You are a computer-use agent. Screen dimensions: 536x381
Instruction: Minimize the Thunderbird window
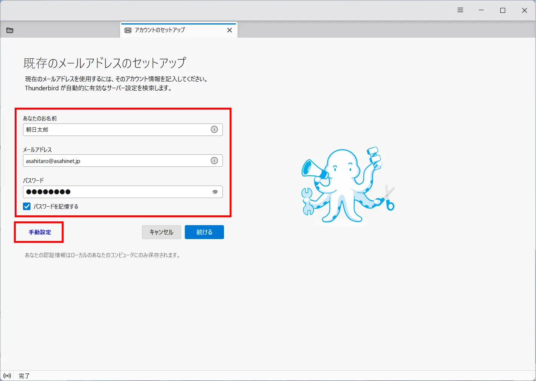(481, 10)
